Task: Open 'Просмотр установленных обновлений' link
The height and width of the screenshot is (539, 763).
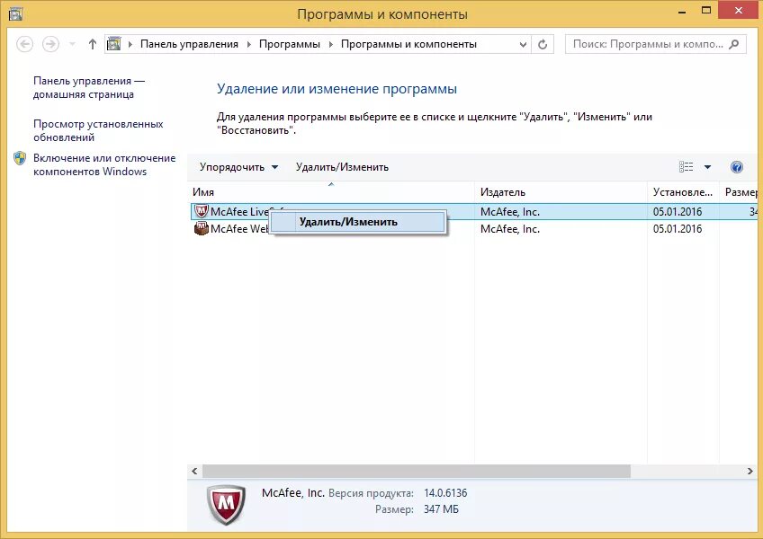Action: [98, 131]
